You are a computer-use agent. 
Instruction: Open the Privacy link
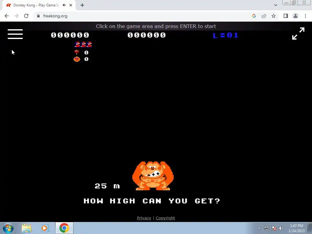click(x=144, y=218)
